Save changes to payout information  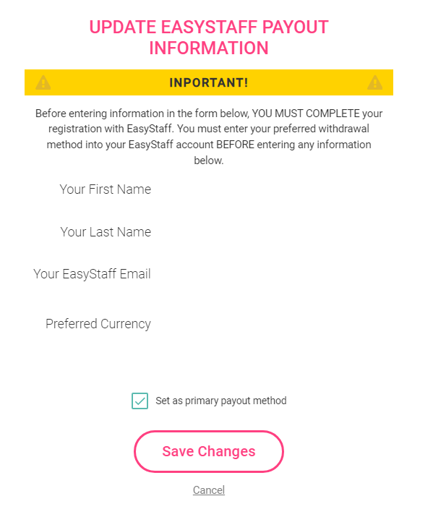point(209,451)
